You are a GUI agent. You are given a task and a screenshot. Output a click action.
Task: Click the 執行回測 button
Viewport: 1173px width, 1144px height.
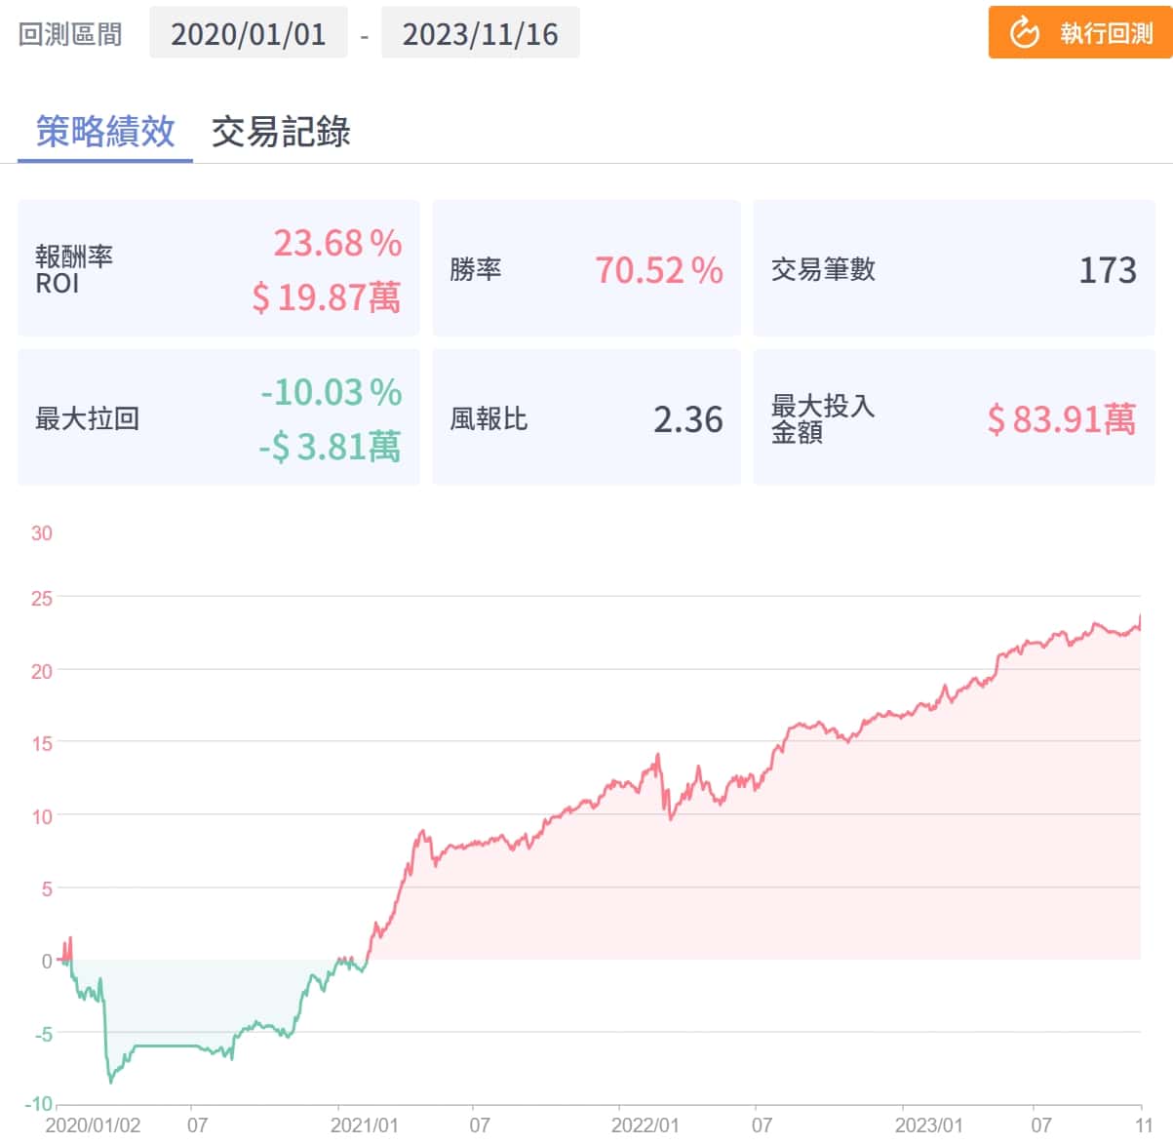(x=1080, y=33)
